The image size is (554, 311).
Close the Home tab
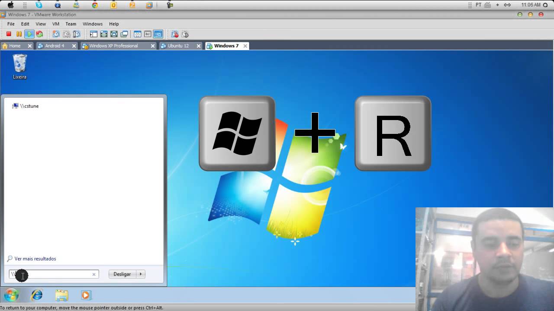30,46
